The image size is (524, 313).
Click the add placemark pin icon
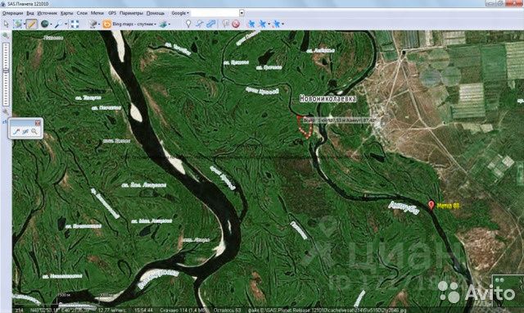point(188,24)
